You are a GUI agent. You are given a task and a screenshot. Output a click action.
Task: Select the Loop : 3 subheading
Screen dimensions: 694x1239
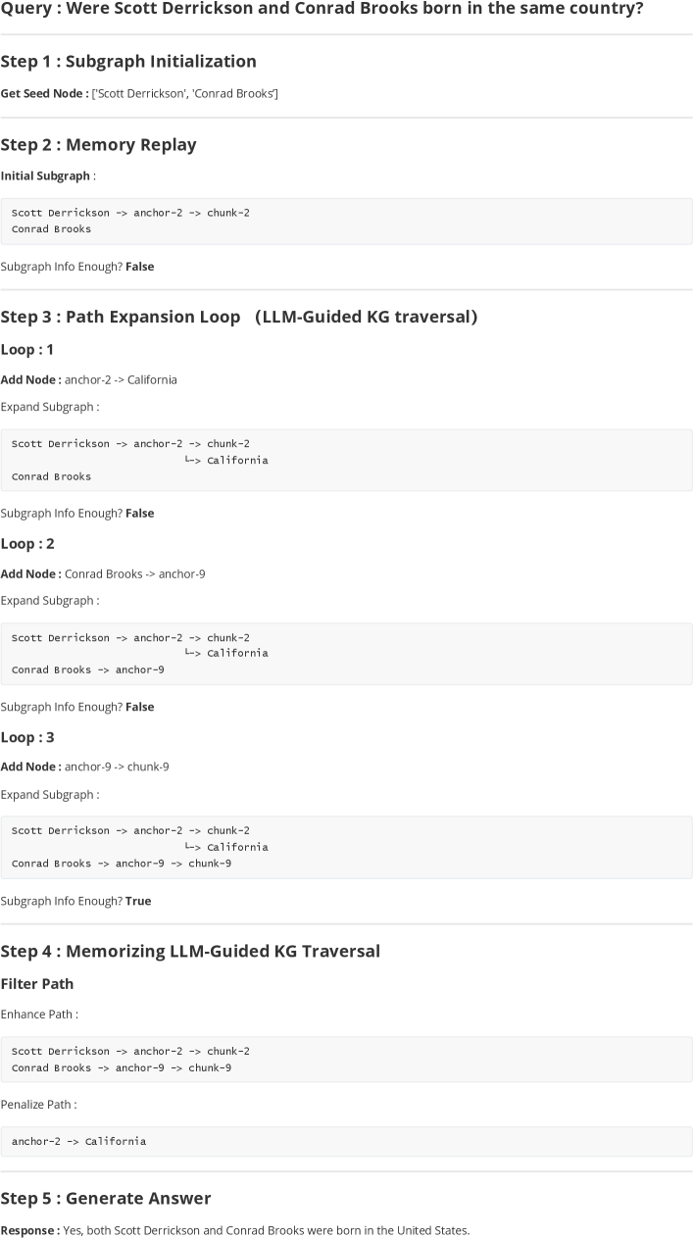click(x=27, y=737)
